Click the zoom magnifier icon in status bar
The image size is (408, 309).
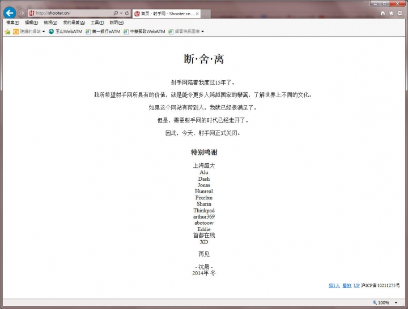point(375,303)
